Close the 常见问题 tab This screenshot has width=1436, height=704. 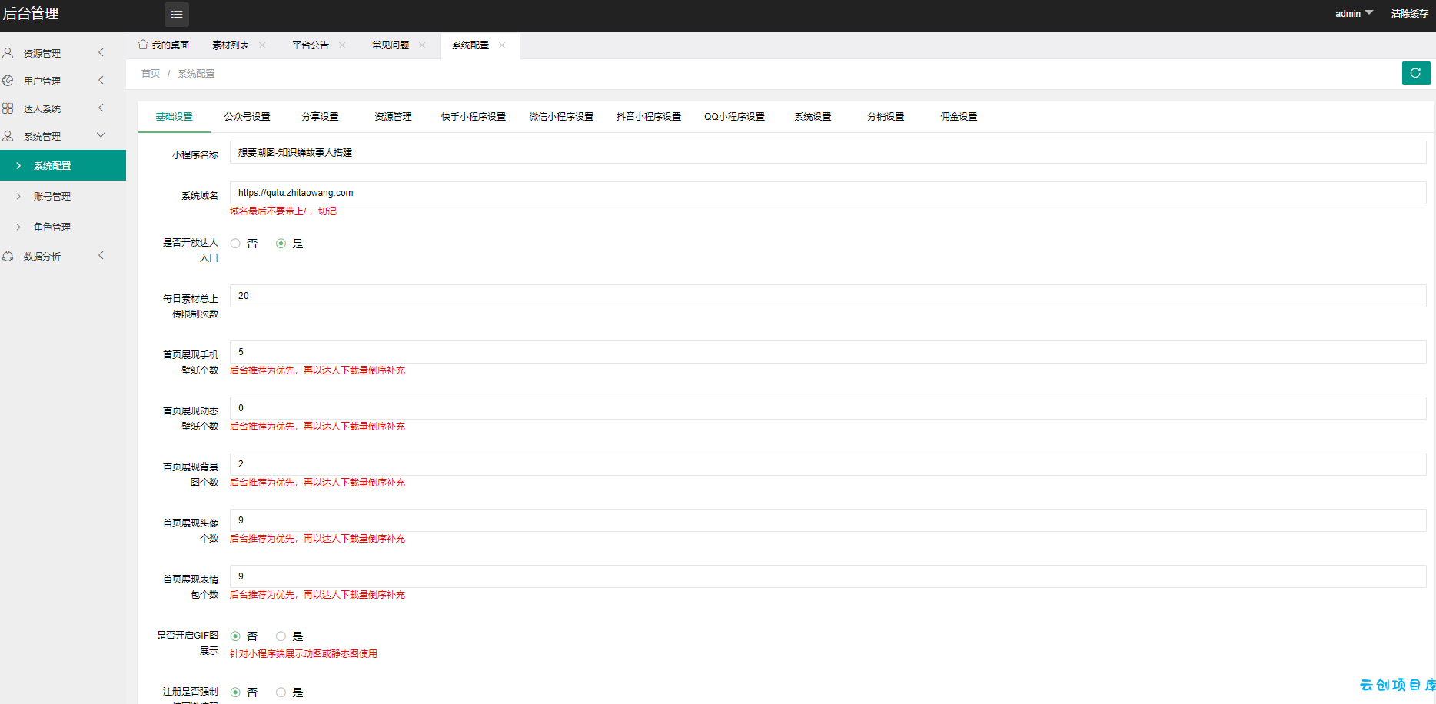[422, 45]
